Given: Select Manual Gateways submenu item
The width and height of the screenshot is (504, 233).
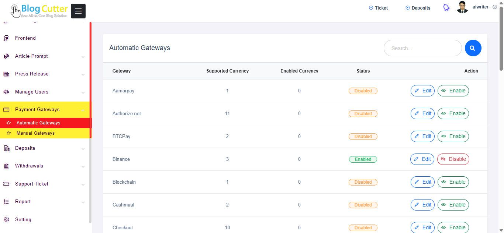Looking at the screenshot, I should coord(35,133).
